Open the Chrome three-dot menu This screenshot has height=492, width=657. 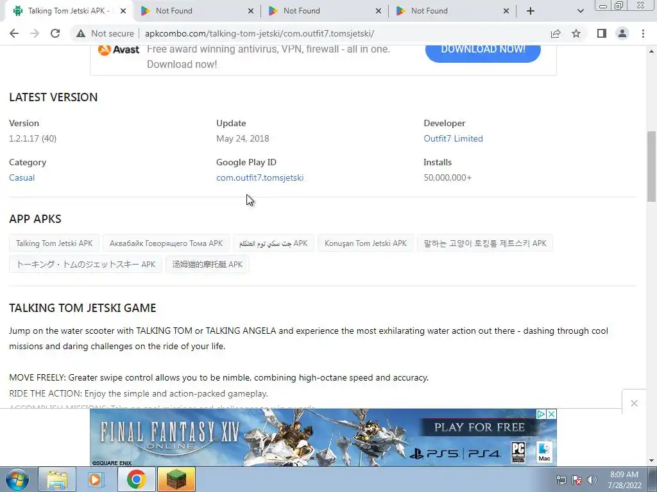[643, 33]
